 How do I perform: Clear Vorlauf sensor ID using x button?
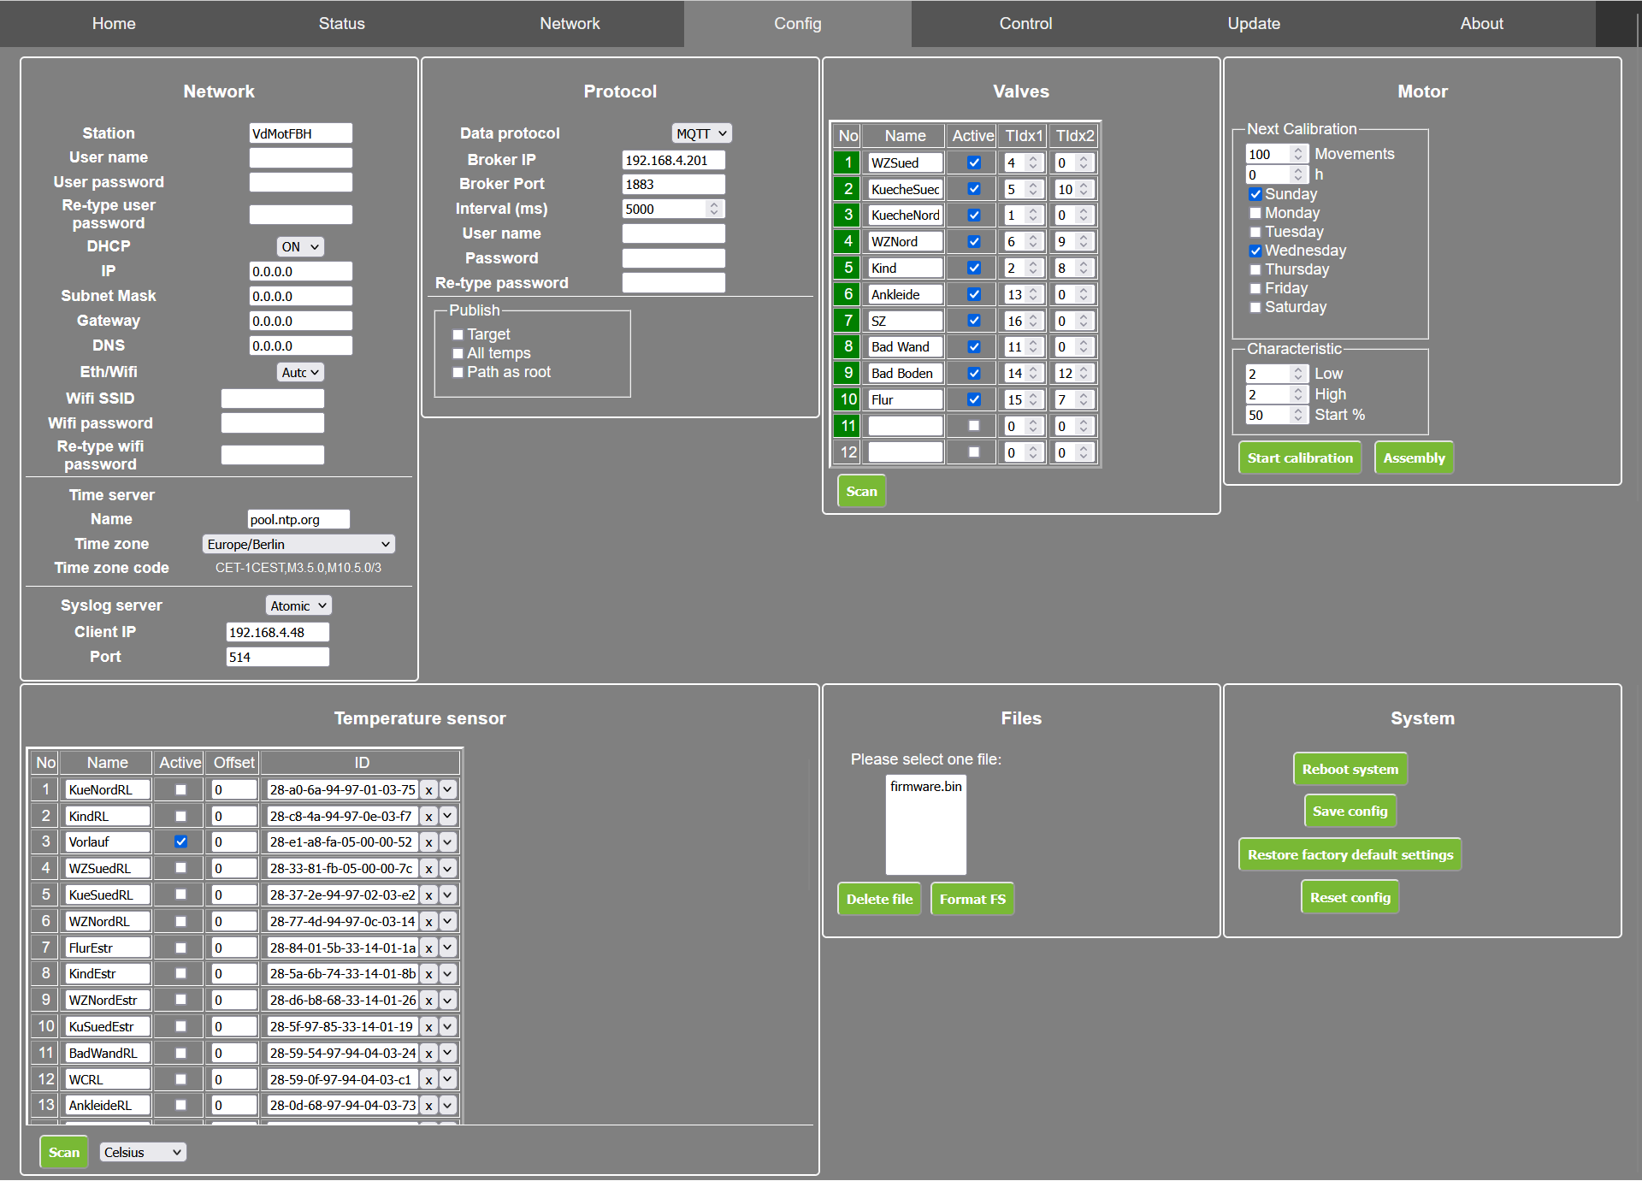429,842
